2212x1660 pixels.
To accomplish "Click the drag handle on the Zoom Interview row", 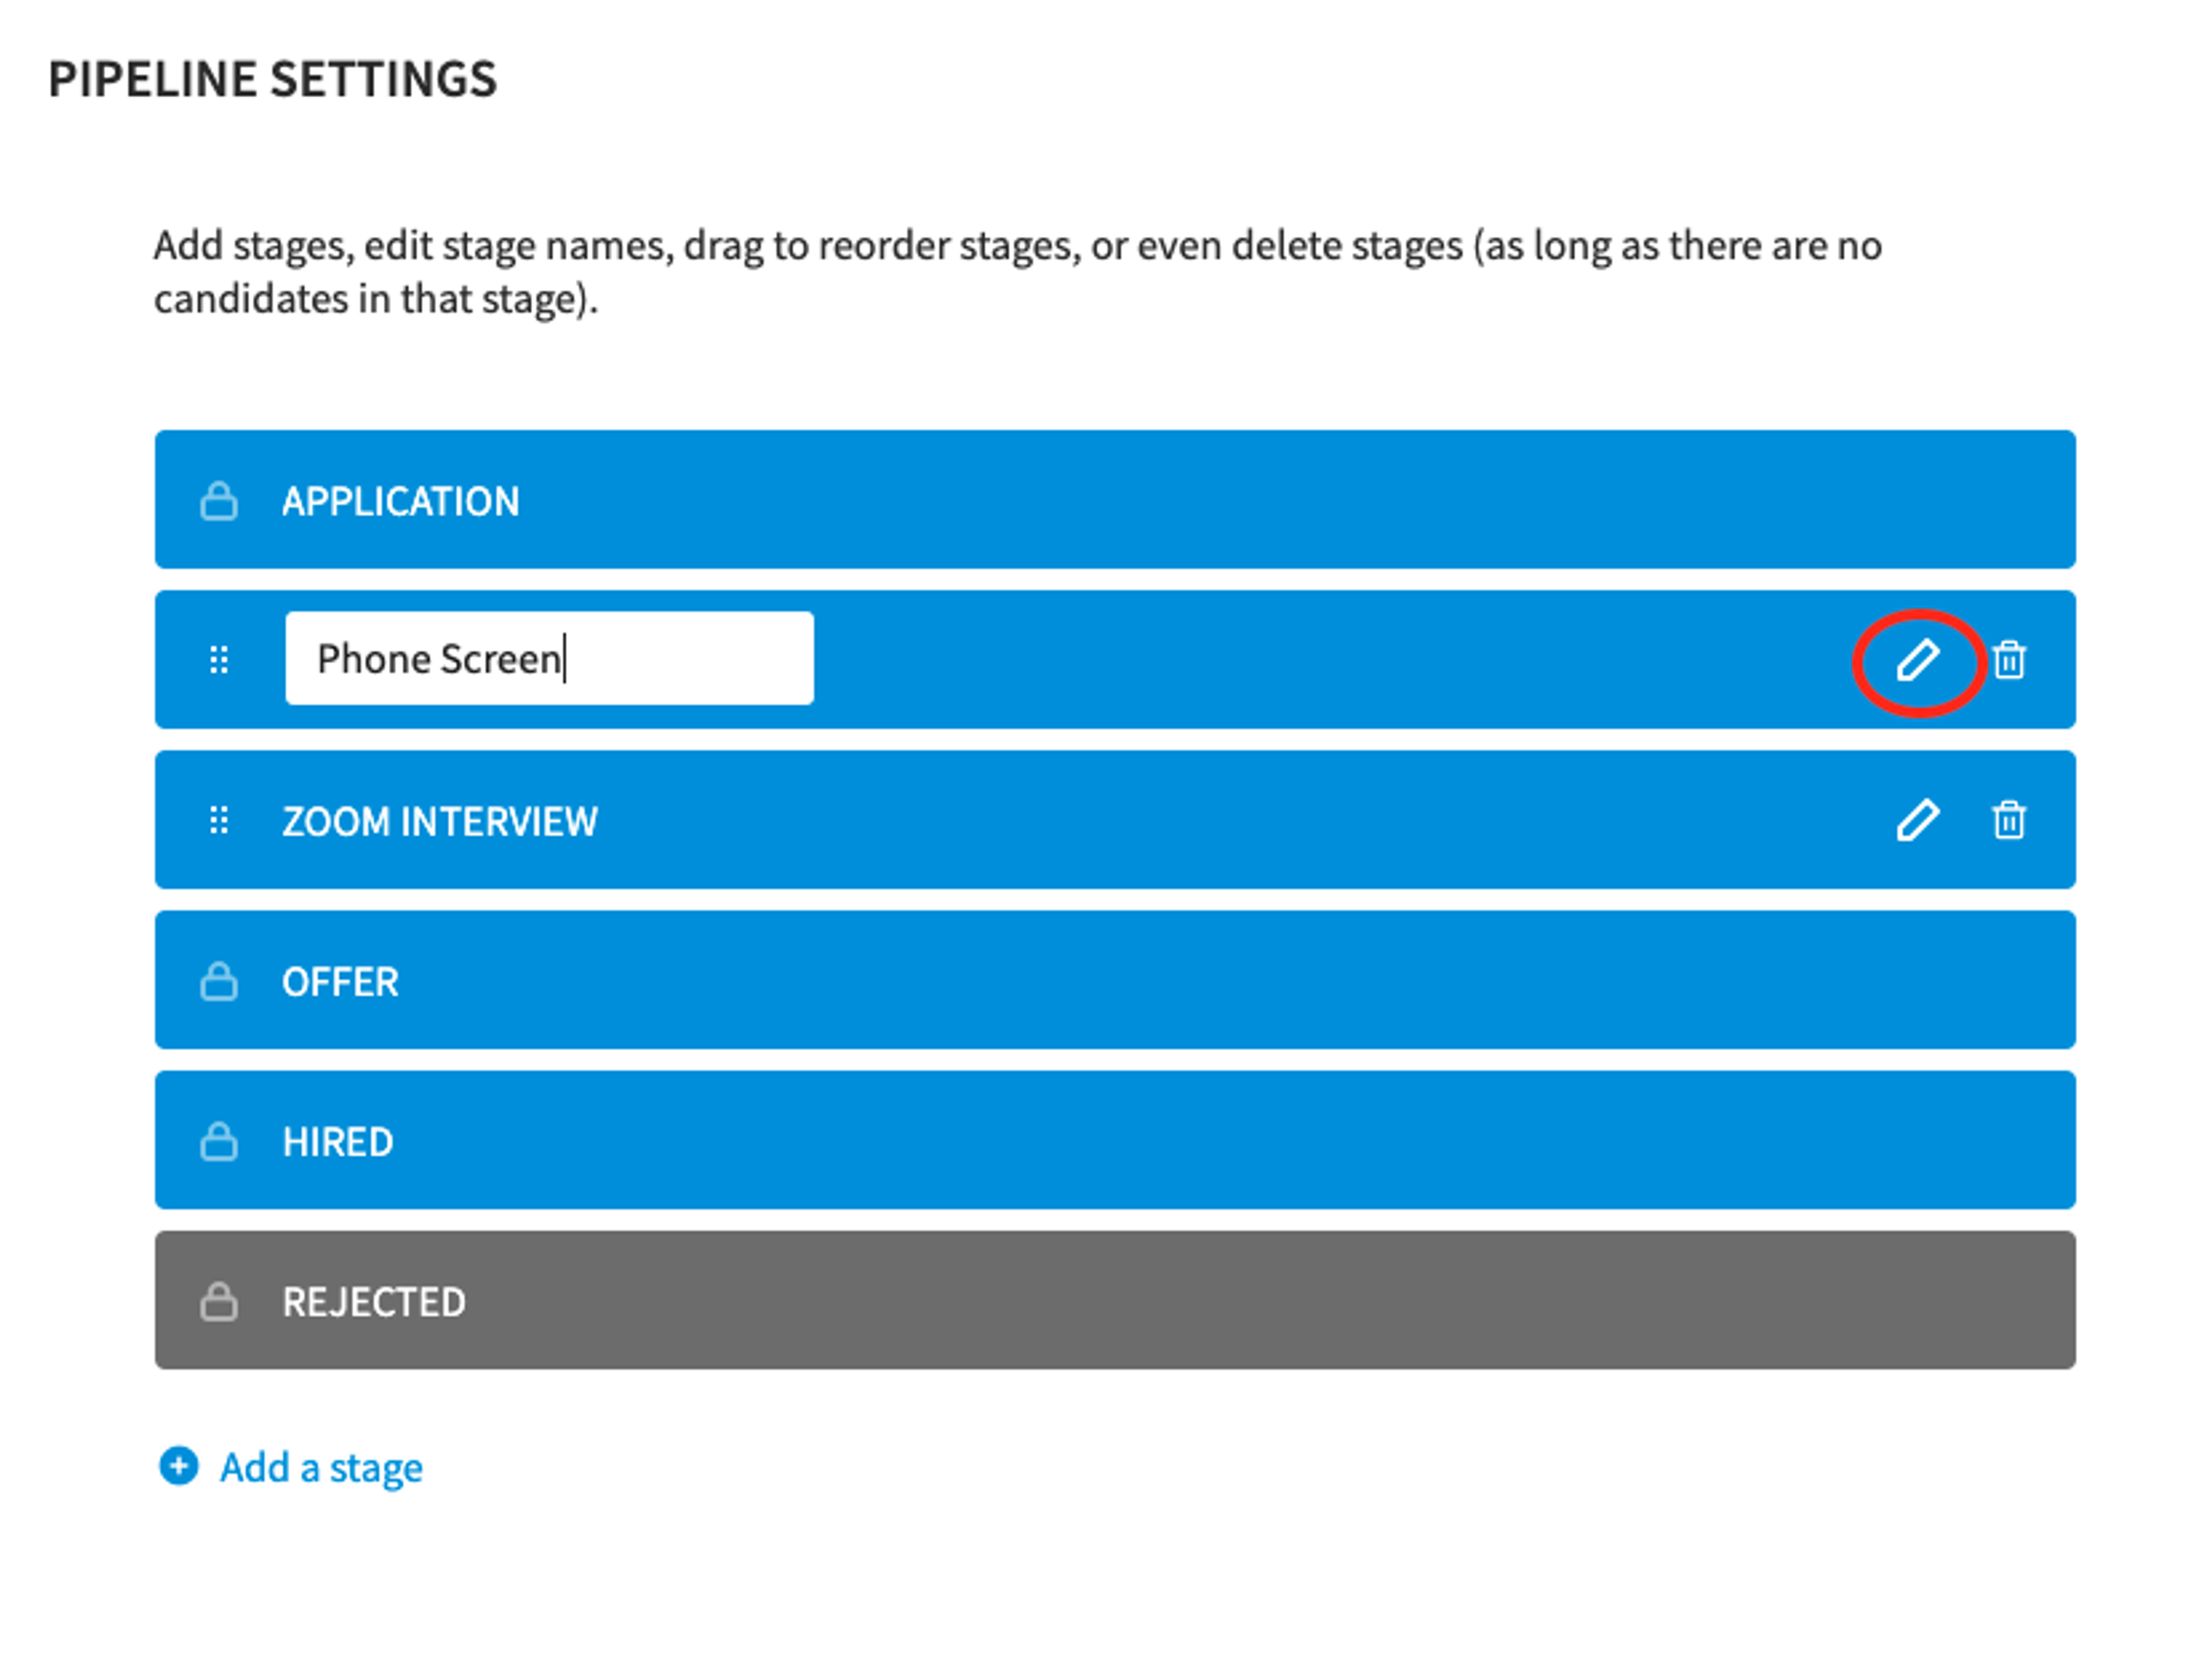I will point(219,820).
